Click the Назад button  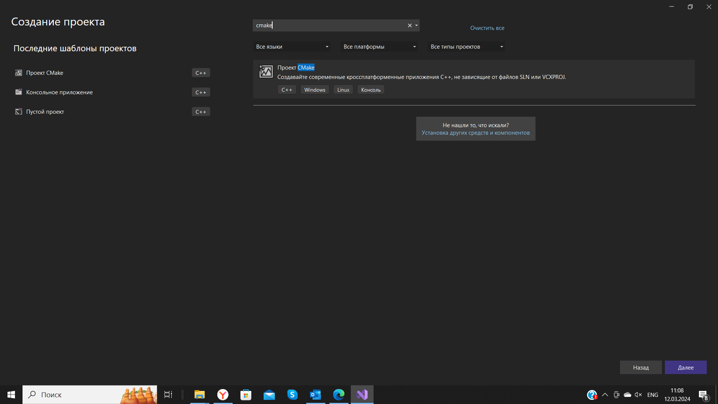(641, 367)
